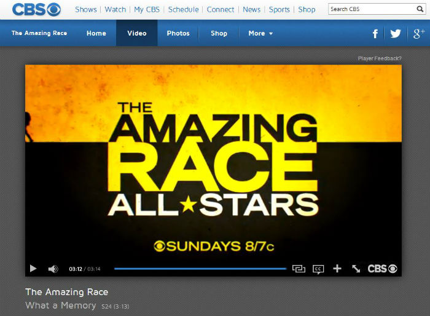Open the Watch menu item
This screenshot has width=430, height=316.
tap(115, 9)
